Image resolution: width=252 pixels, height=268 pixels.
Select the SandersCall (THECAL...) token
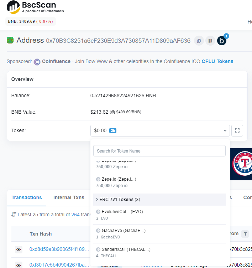159,253
